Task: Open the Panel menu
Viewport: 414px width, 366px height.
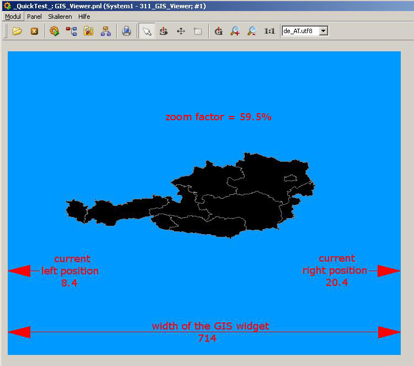Action: tap(34, 17)
